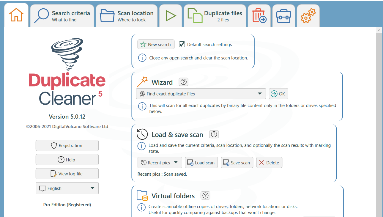Open the file removal trash icon tab

[x=259, y=16]
